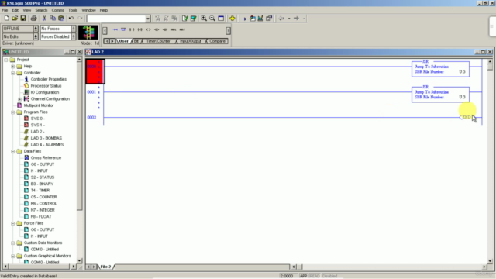Click the yellow plus toolbar icon
The height and width of the screenshot is (279, 496).
click(232, 19)
